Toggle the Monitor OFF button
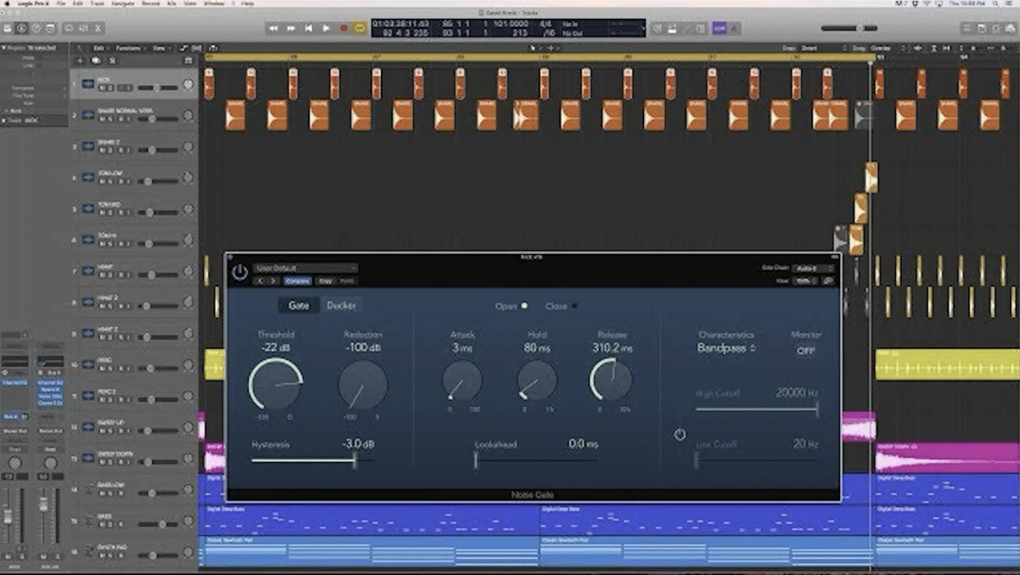Screen dimensions: 1020x575 click(805, 350)
